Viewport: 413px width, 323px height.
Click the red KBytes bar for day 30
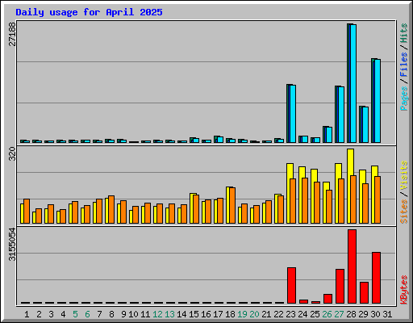coord(376,278)
